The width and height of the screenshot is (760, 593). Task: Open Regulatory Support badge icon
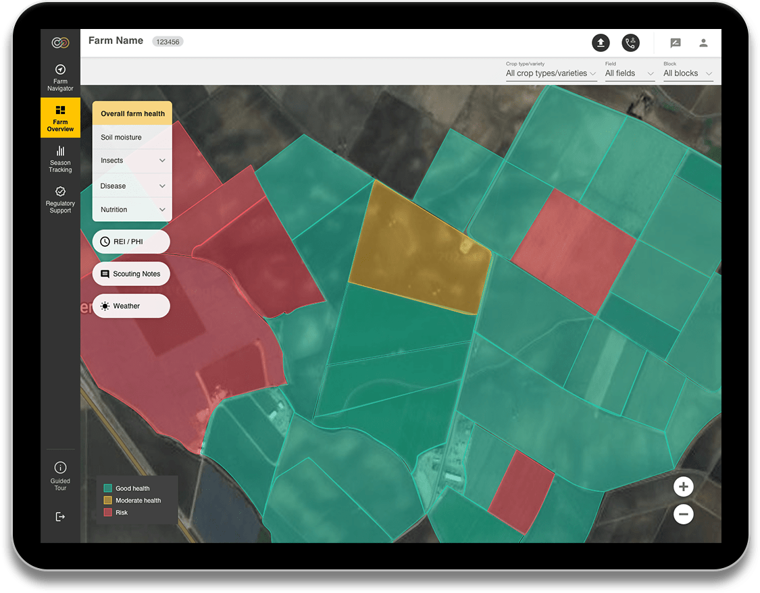tap(60, 191)
